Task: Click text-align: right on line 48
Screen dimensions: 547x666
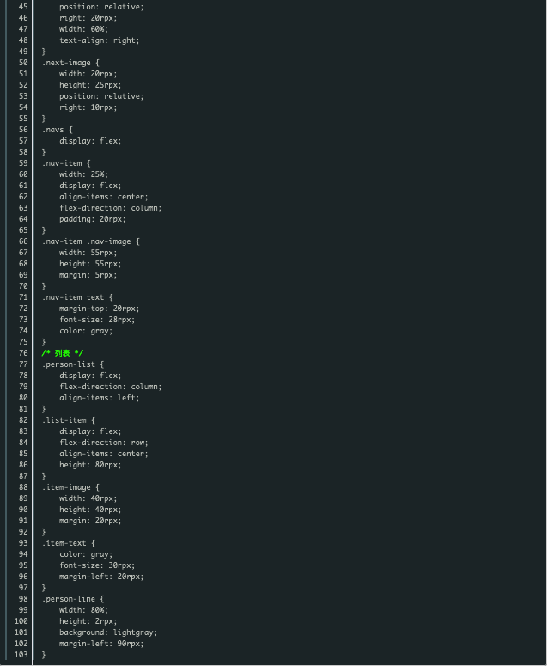Action: pyautogui.click(x=100, y=40)
